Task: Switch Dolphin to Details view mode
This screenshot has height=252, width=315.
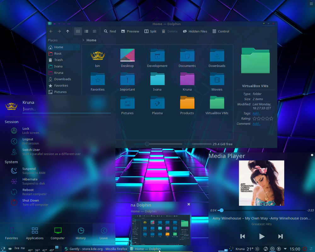Action: point(94,31)
